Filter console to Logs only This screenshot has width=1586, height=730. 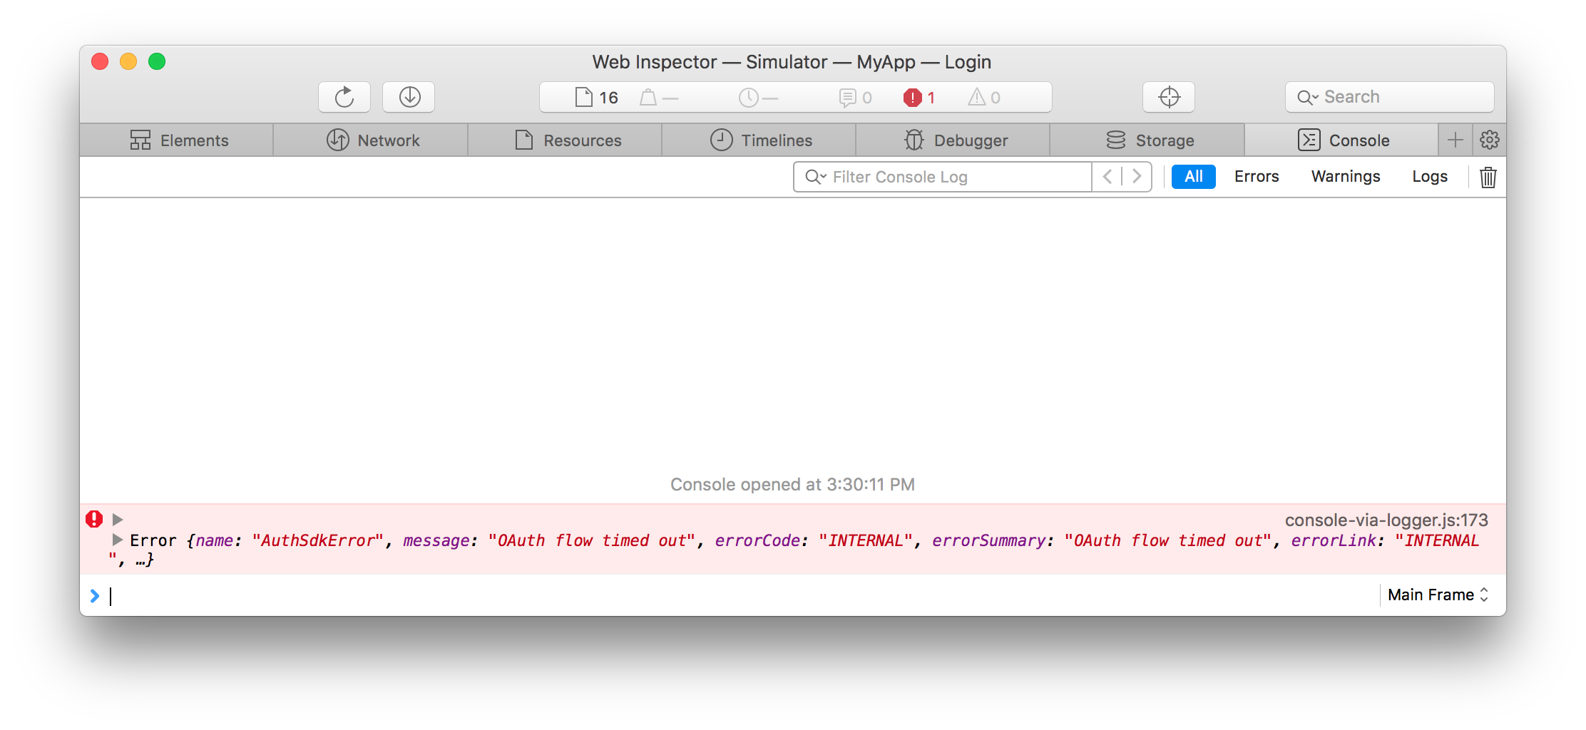pos(1429,177)
